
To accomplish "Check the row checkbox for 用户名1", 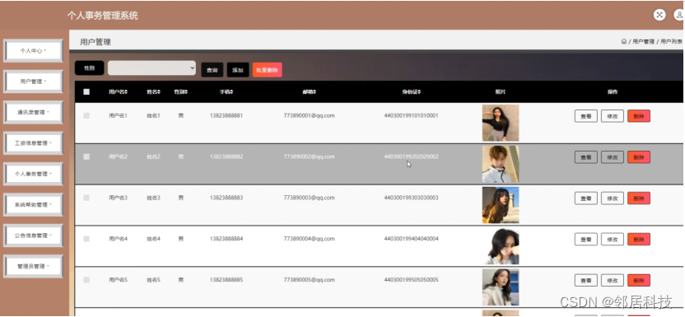I will point(86,116).
